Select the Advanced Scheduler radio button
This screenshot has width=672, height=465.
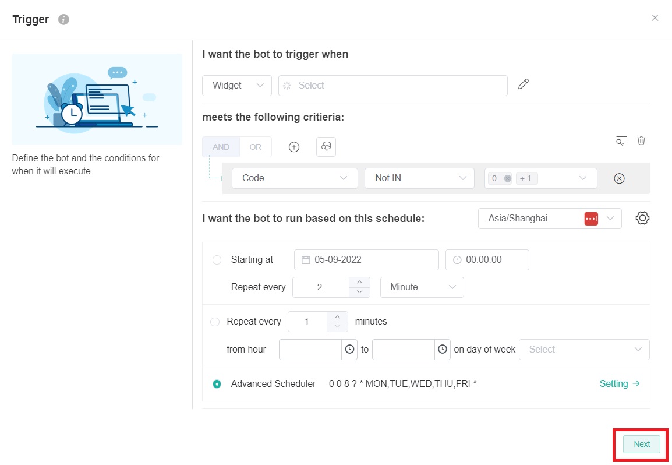[217, 384]
